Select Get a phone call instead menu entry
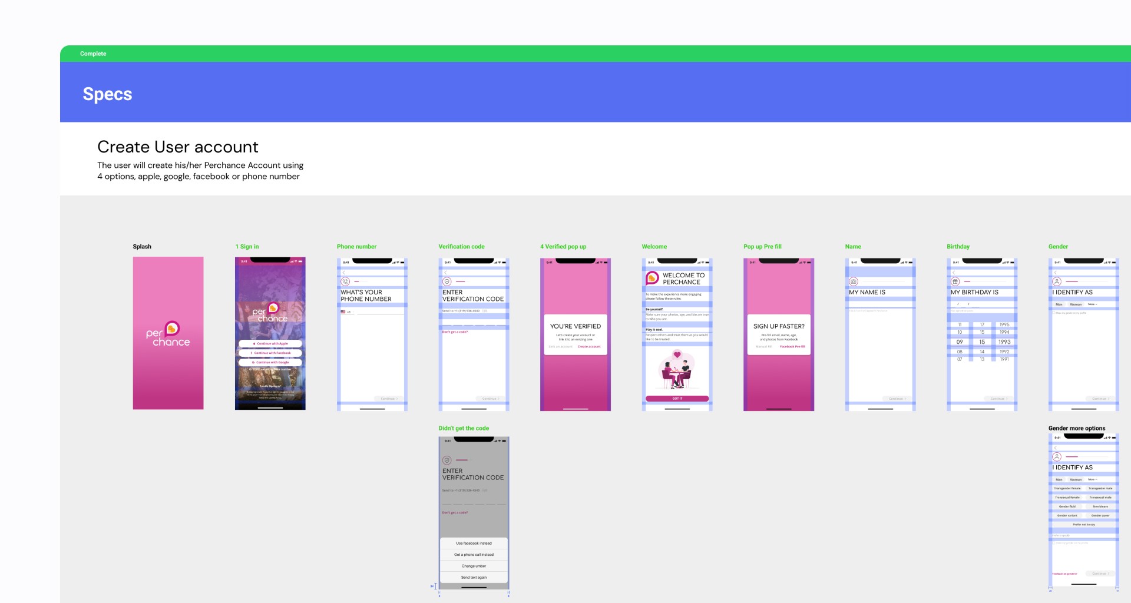This screenshot has height=603, width=1131. (474, 554)
